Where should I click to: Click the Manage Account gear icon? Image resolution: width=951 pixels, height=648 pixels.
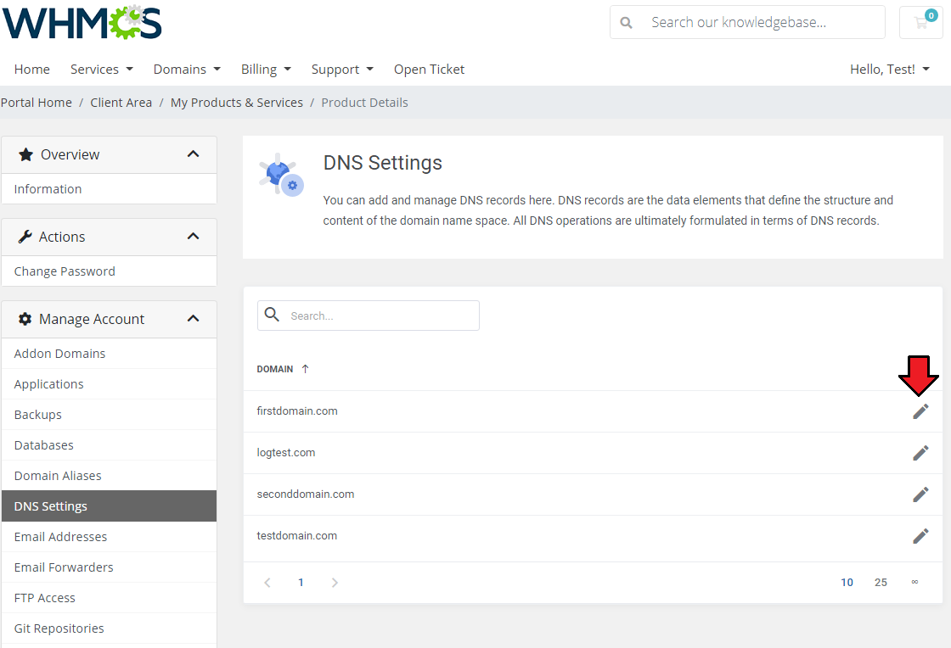(25, 319)
